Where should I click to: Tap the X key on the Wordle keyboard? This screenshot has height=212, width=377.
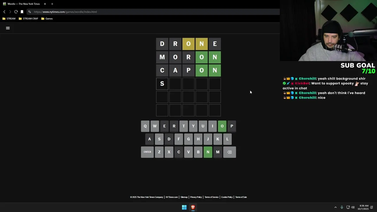[x=169, y=152]
